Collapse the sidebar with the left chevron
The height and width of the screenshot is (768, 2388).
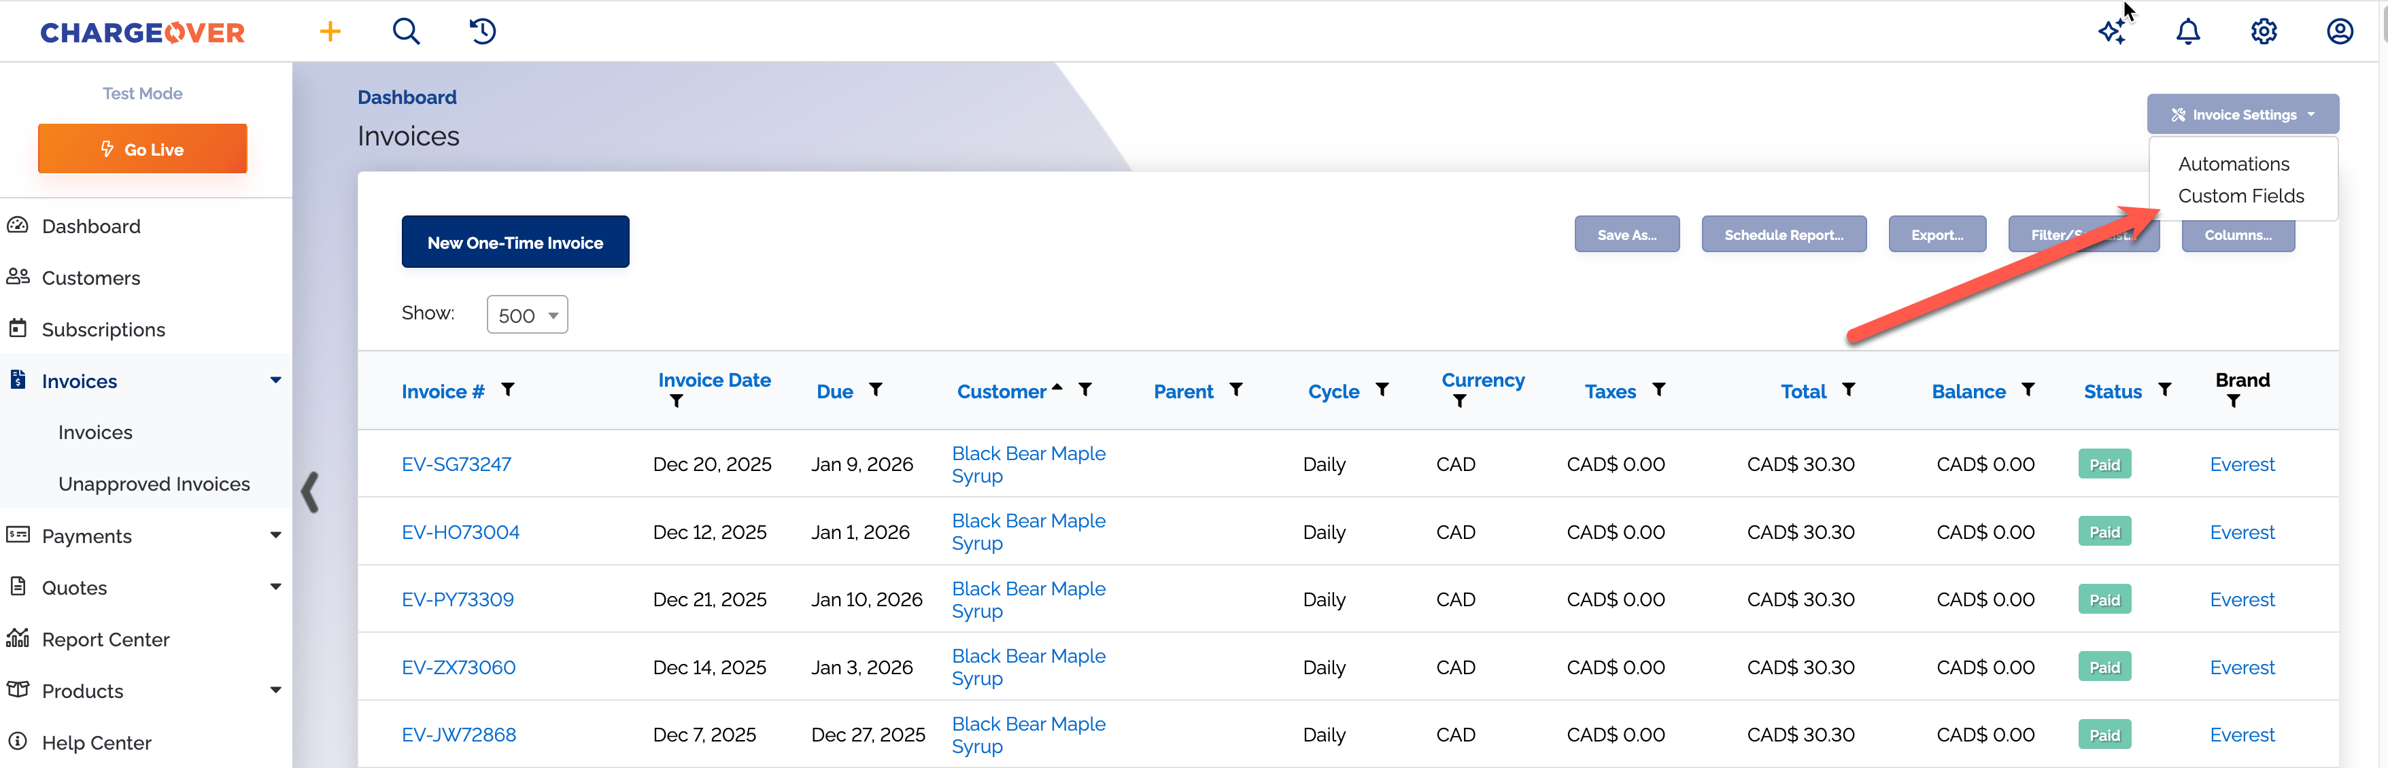[311, 492]
